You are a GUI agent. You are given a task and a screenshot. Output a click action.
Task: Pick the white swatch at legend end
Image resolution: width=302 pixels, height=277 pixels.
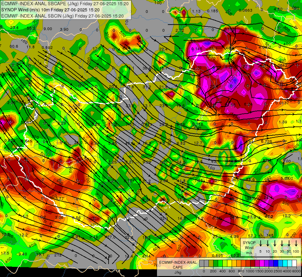click(x=294, y=263)
